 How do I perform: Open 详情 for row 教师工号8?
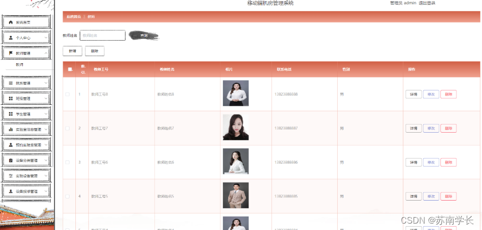click(414, 94)
